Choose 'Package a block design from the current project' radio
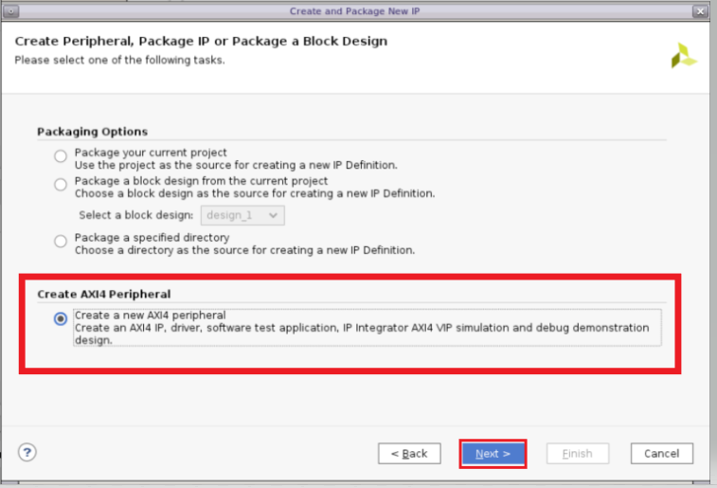Screen dimensions: 717x488 [x=61, y=185]
